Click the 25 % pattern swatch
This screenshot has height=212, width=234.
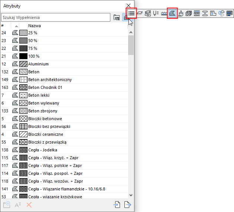pyautogui.click(x=23, y=33)
